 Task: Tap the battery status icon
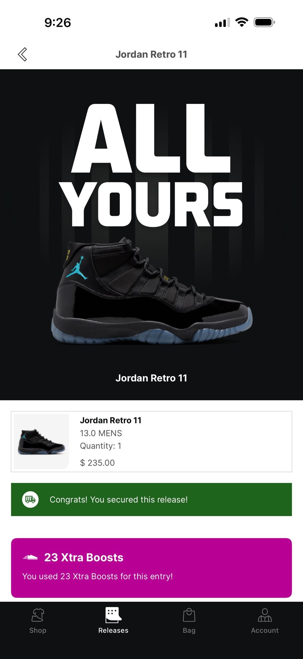[264, 23]
